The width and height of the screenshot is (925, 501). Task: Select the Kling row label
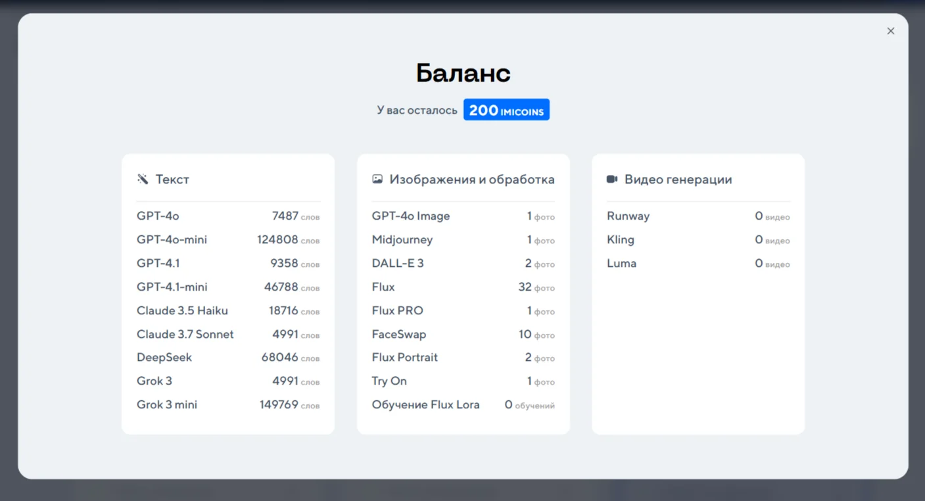point(621,240)
